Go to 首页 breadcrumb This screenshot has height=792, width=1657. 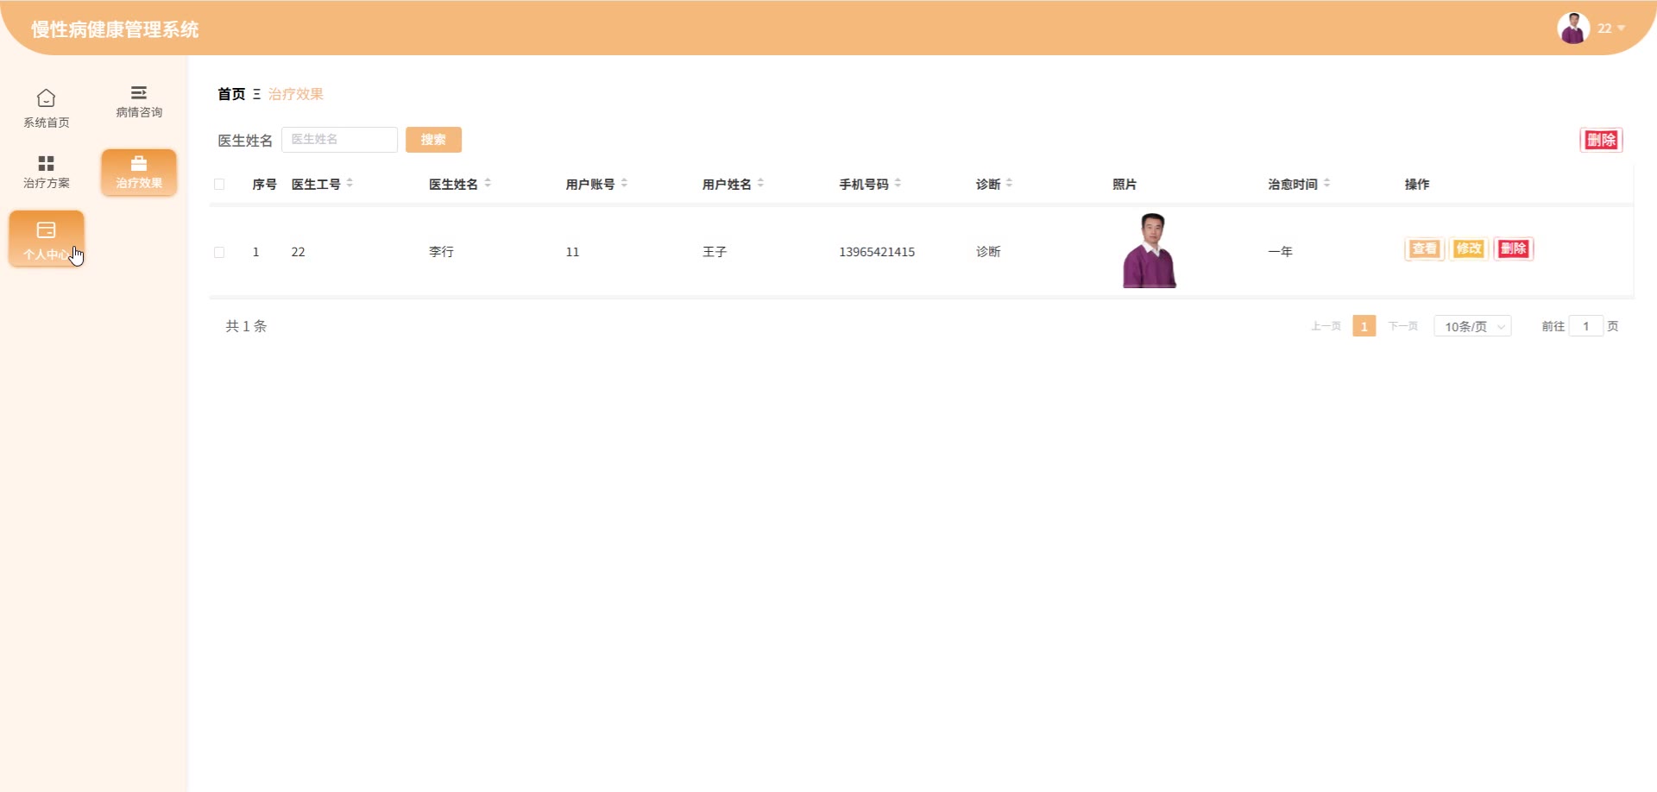(x=231, y=94)
